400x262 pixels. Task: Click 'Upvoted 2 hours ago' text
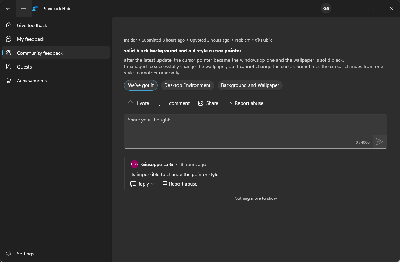point(210,40)
